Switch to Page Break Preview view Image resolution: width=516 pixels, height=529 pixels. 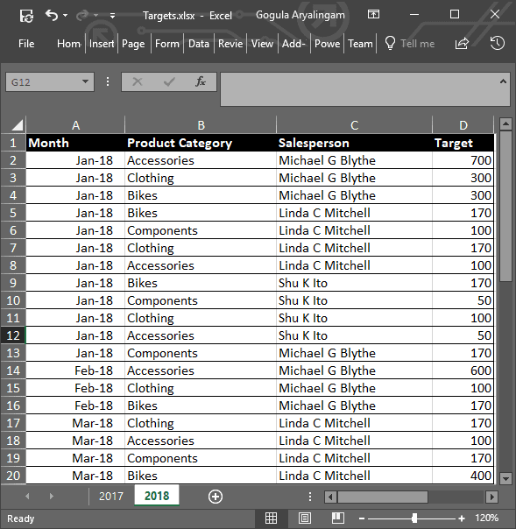[x=338, y=518]
